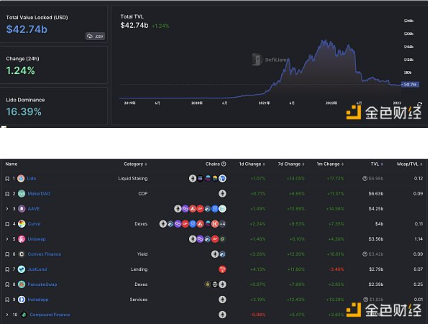Bookmark the Instadapp row
Image resolution: width=428 pixels, height=324 pixels.
click(x=7, y=300)
